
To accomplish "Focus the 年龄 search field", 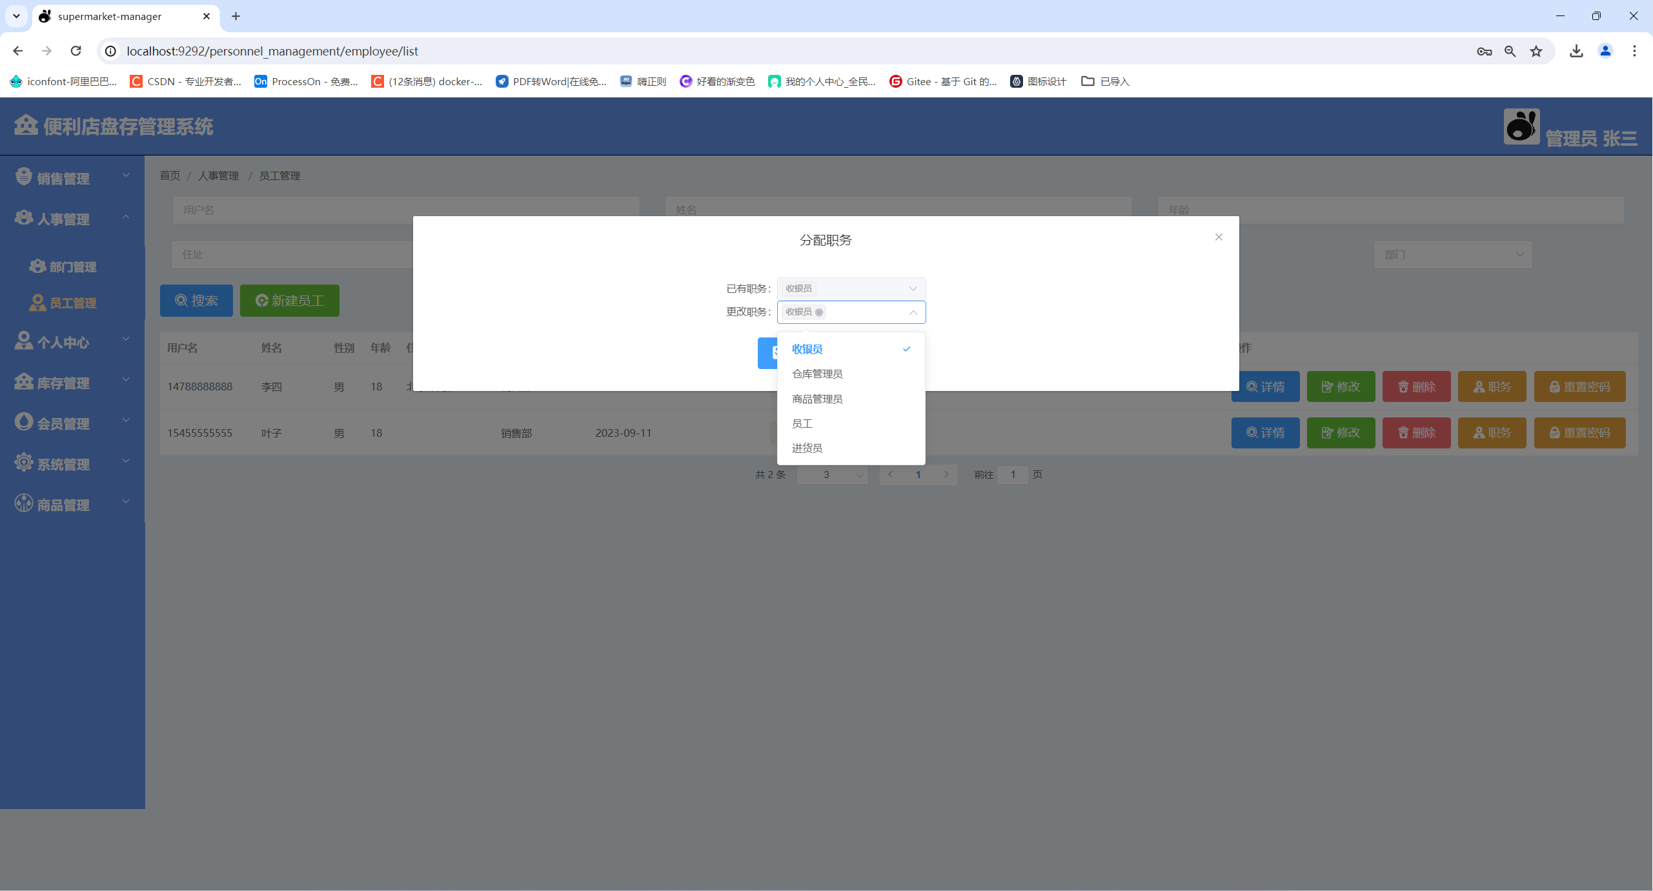I will tap(1391, 209).
